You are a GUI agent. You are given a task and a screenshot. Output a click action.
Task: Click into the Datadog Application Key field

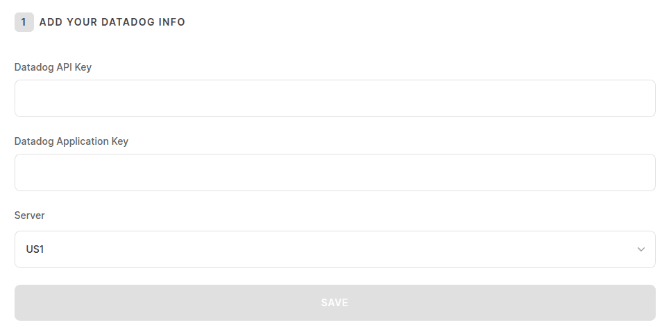334,173
